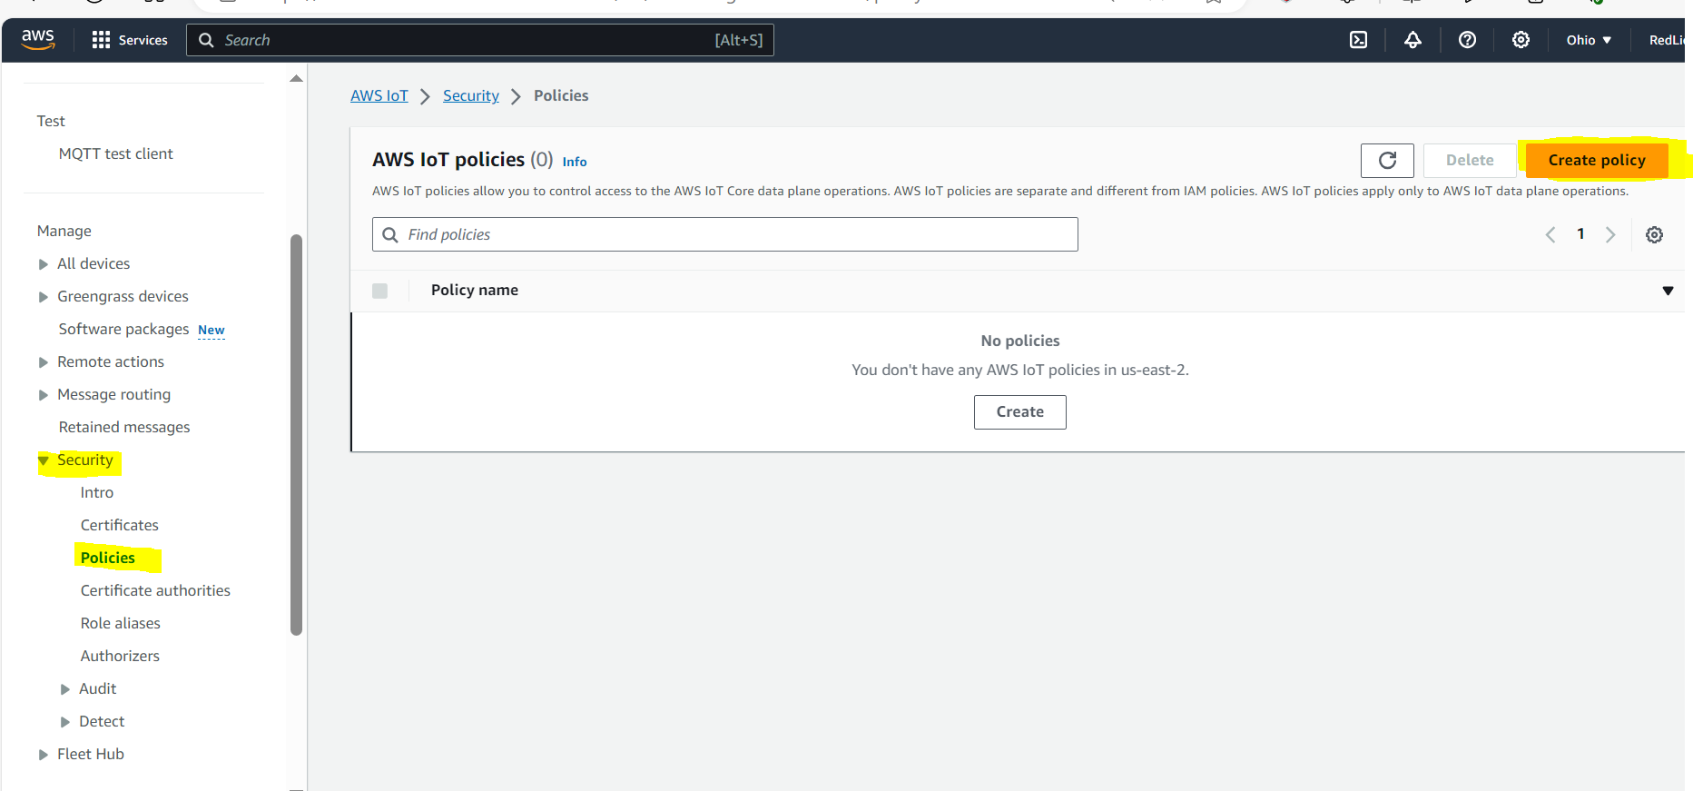
Task: Expand the Greengrass devices section
Action: pos(43,297)
